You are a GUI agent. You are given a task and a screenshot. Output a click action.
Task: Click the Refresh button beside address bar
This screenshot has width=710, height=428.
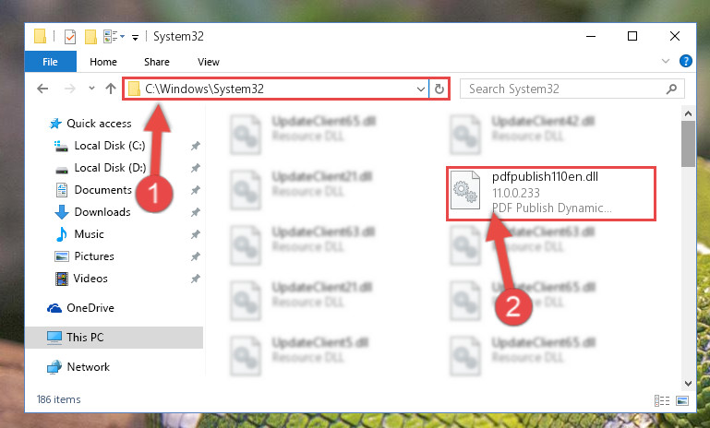(439, 89)
